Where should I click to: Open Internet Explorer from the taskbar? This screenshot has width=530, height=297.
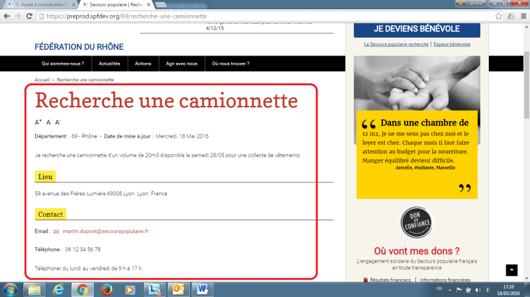point(58,289)
